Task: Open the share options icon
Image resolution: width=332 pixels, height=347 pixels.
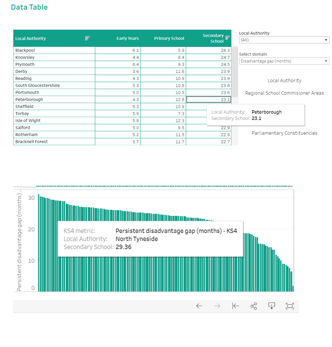Action: (254, 306)
